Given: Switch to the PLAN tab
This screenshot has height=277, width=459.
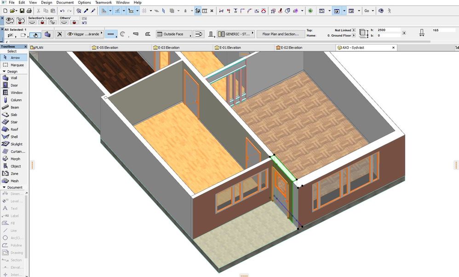Looking at the screenshot, I should [x=39, y=47].
